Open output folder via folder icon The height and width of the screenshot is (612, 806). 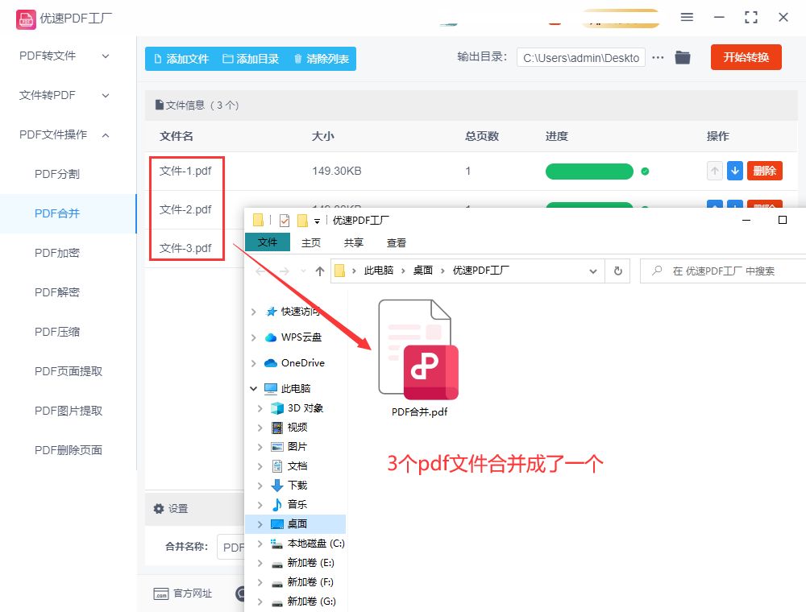[683, 57]
